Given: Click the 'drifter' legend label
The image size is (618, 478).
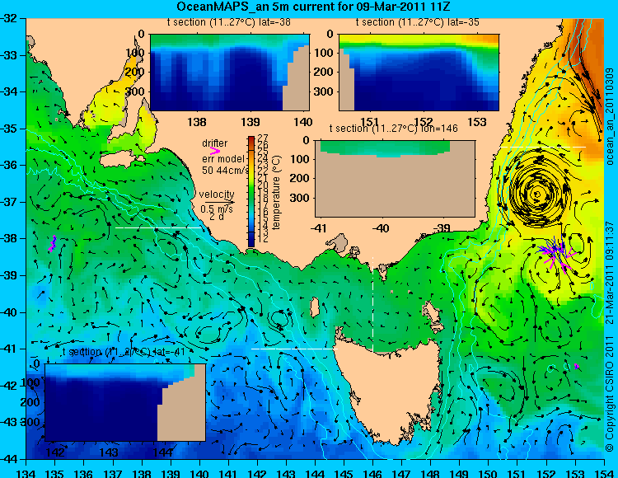Looking at the screenshot, I should (x=215, y=143).
